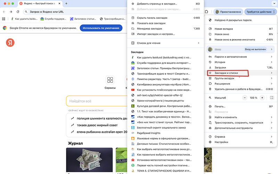Open Настройки with gear icon
278x174 pixels.
(x=240, y=142)
